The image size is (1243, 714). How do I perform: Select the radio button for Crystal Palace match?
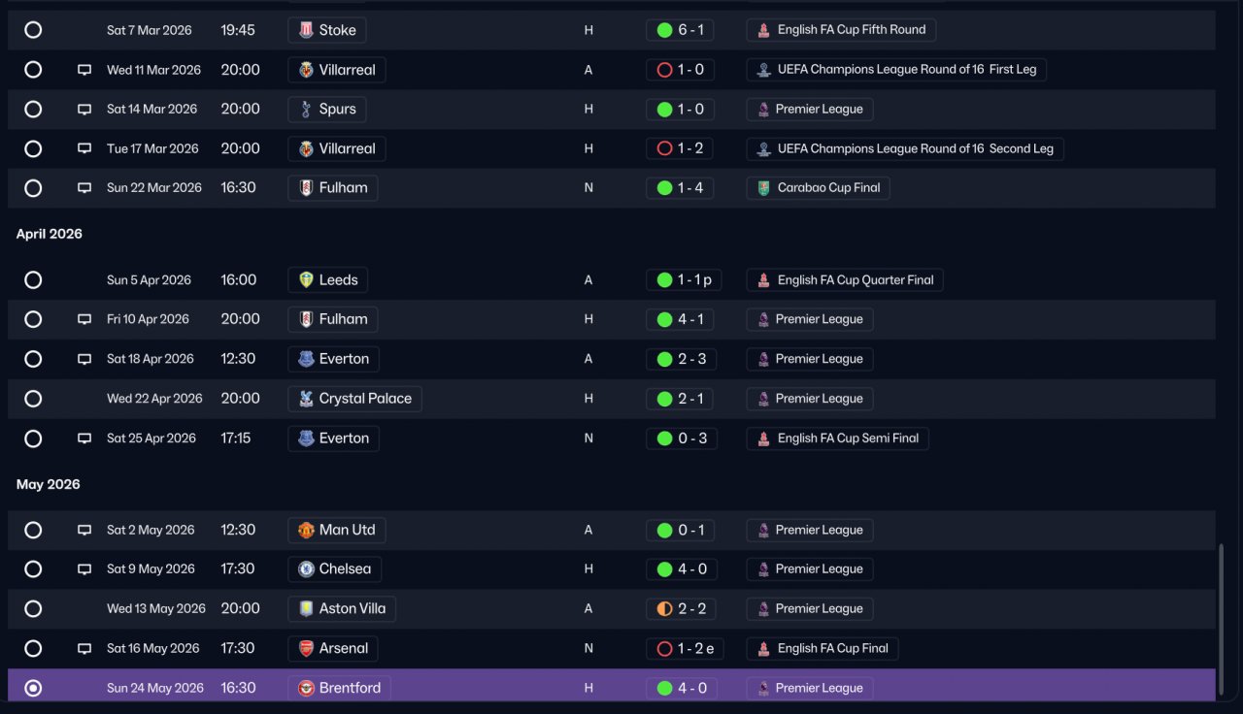tap(33, 399)
